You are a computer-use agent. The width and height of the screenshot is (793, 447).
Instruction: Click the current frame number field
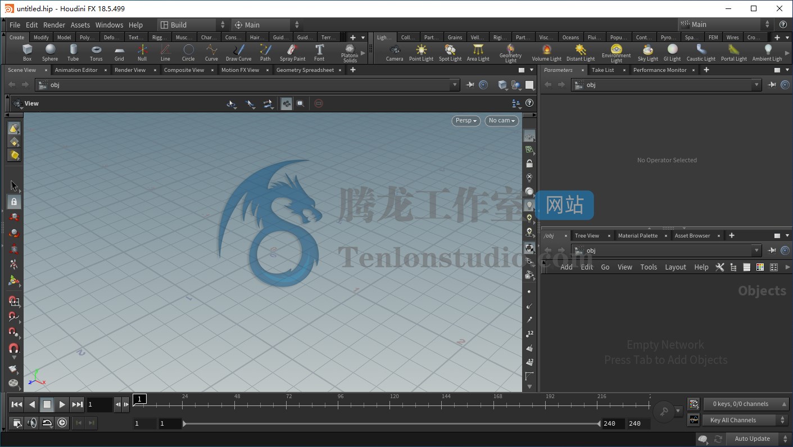click(x=99, y=404)
